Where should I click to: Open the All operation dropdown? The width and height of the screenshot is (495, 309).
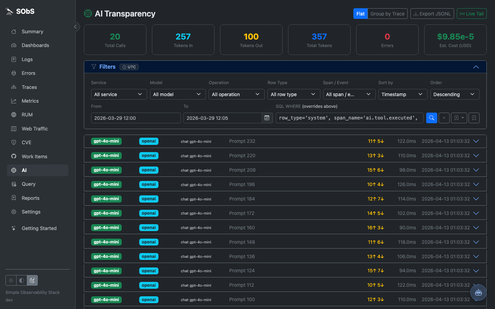tap(236, 94)
